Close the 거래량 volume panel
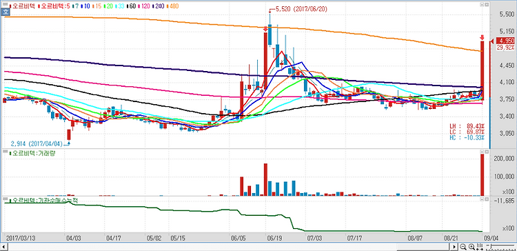Viewport: 517px width, 251px height. coord(487,152)
